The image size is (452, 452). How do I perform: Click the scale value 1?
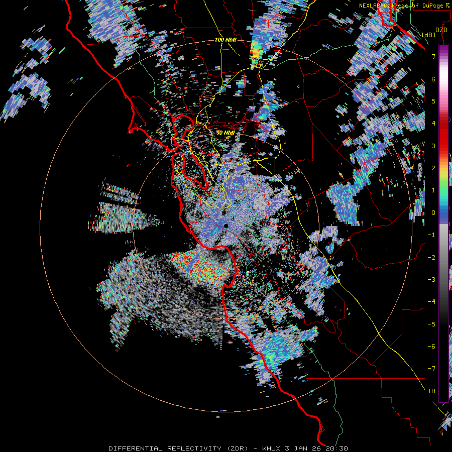pyautogui.click(x=433, y=190)
